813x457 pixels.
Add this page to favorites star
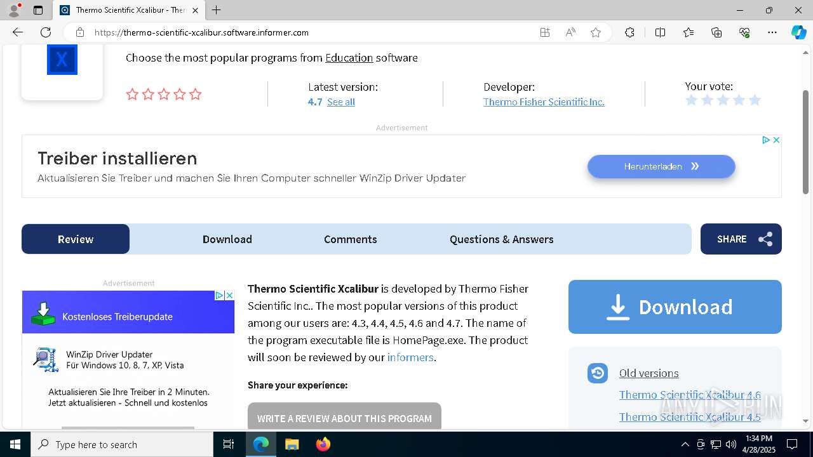[596, 32]
